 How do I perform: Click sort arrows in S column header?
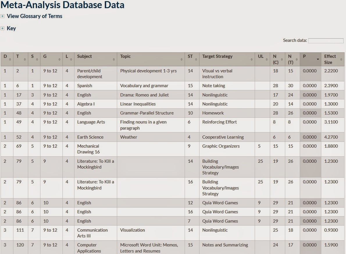[x=37, y=60]
